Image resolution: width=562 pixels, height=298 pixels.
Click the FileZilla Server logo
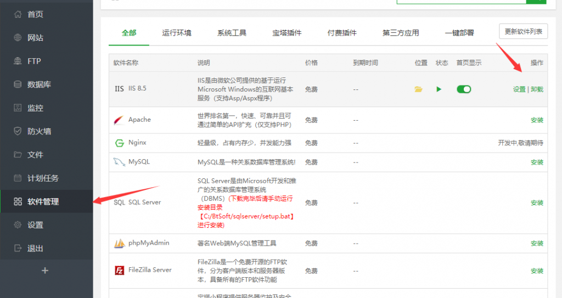pyautogui.click(x=119, y=271)
